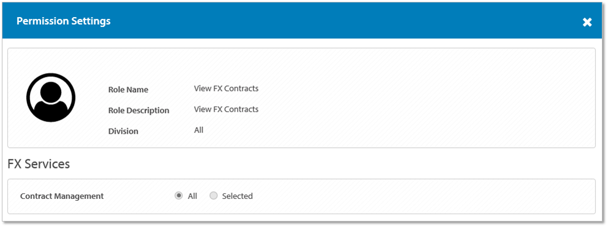This screenshot has height=227, width=608.
Task: Click the blue dialog header bar
Action: [x=304, y=21]
